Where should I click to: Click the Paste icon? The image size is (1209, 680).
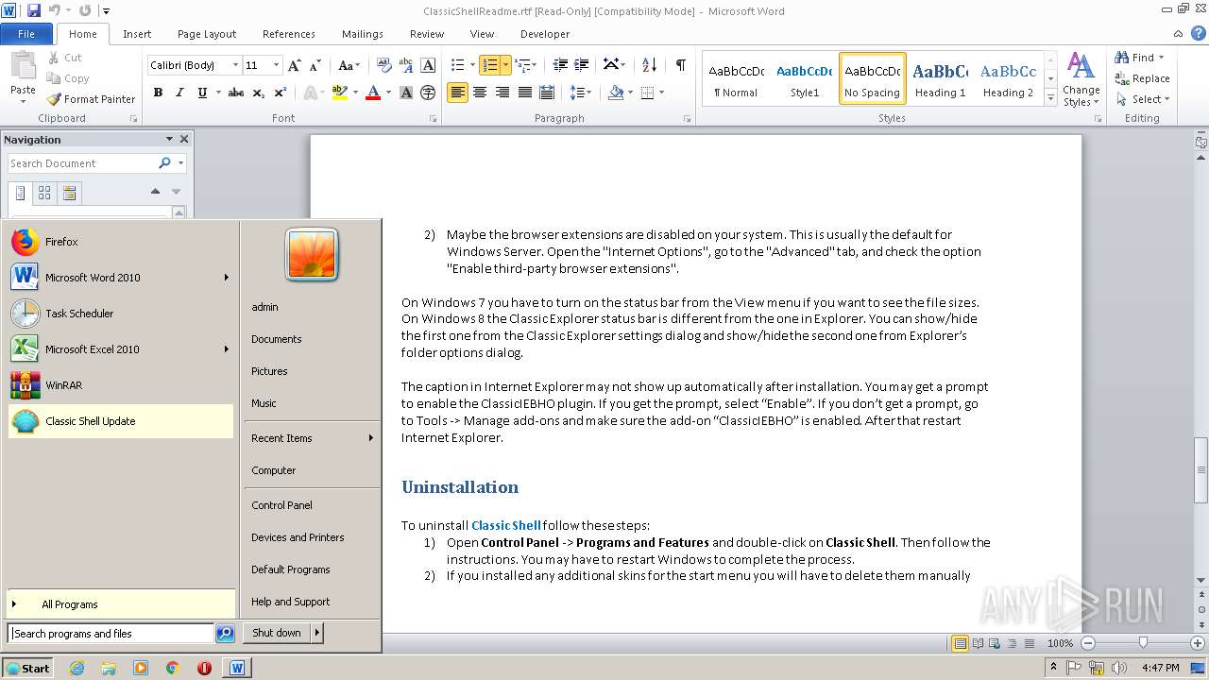point(23,67)
